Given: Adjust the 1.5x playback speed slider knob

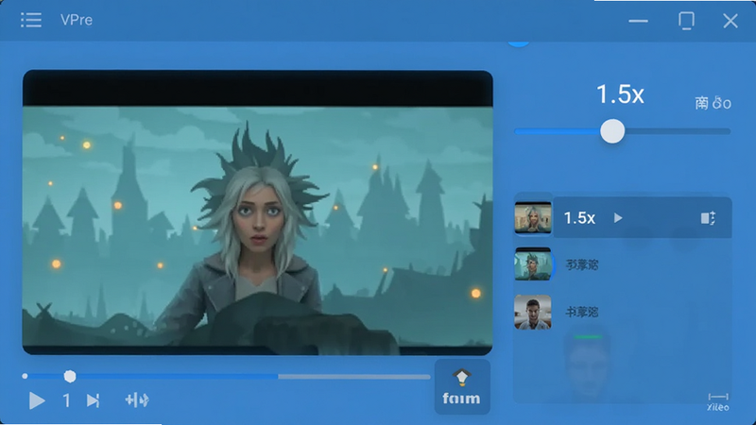Looking at the screenshot, I should pyautogui.click(x=612, y=131).
